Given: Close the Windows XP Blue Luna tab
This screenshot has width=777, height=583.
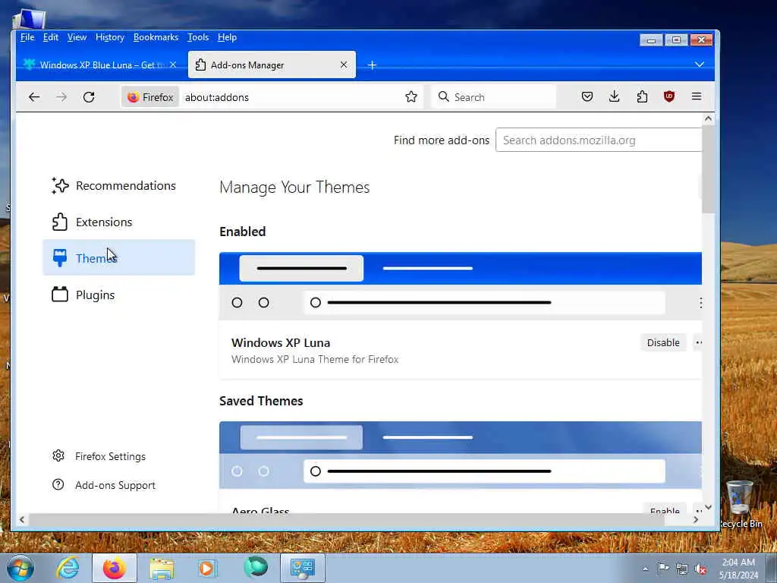Looking at the screenshot, I should click(173, 65).
